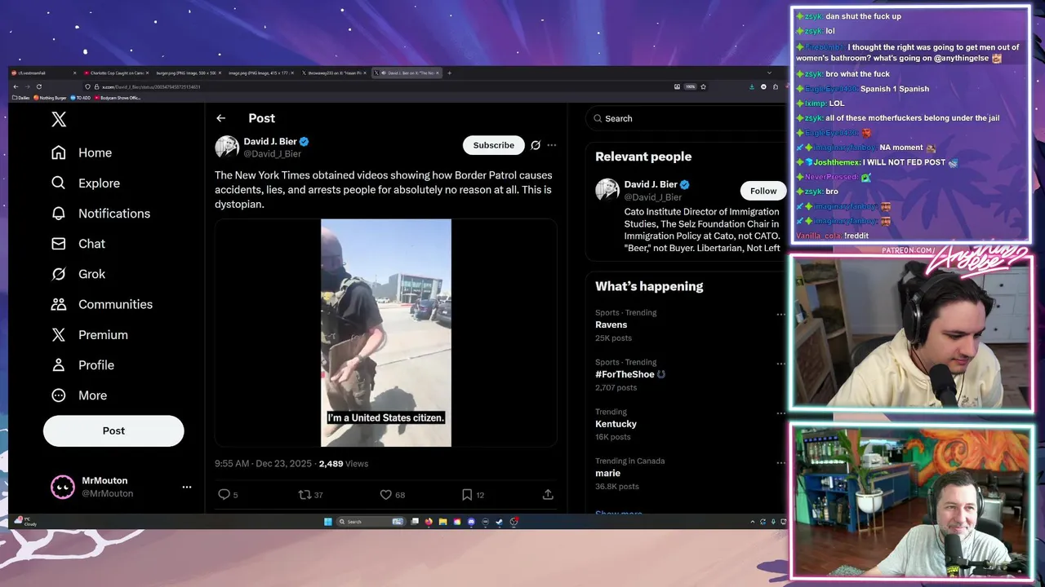
Task: Click the large Post compose button
Action: 113,430
